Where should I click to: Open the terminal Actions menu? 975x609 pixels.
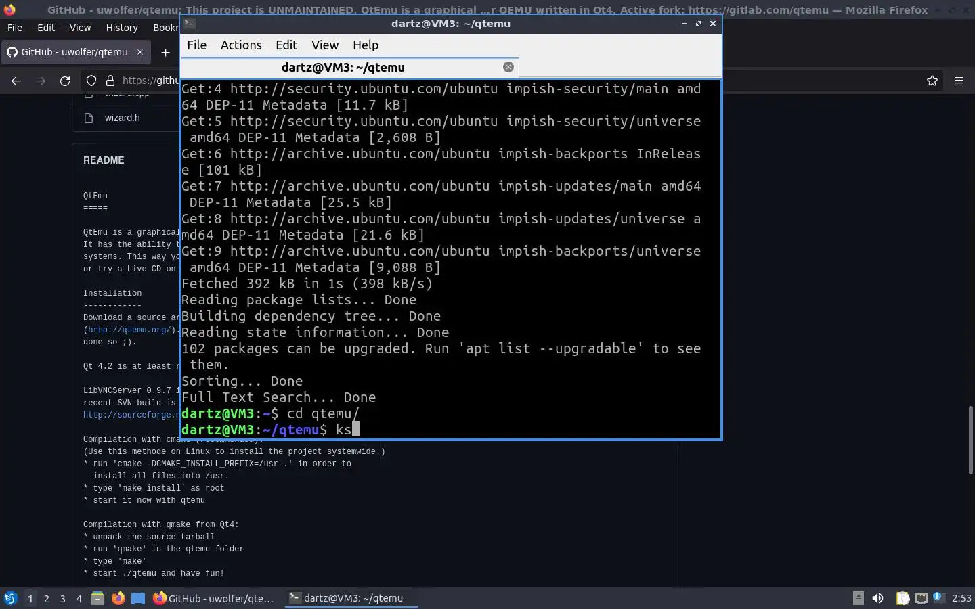pyautogui.click(x=241, y=45)
